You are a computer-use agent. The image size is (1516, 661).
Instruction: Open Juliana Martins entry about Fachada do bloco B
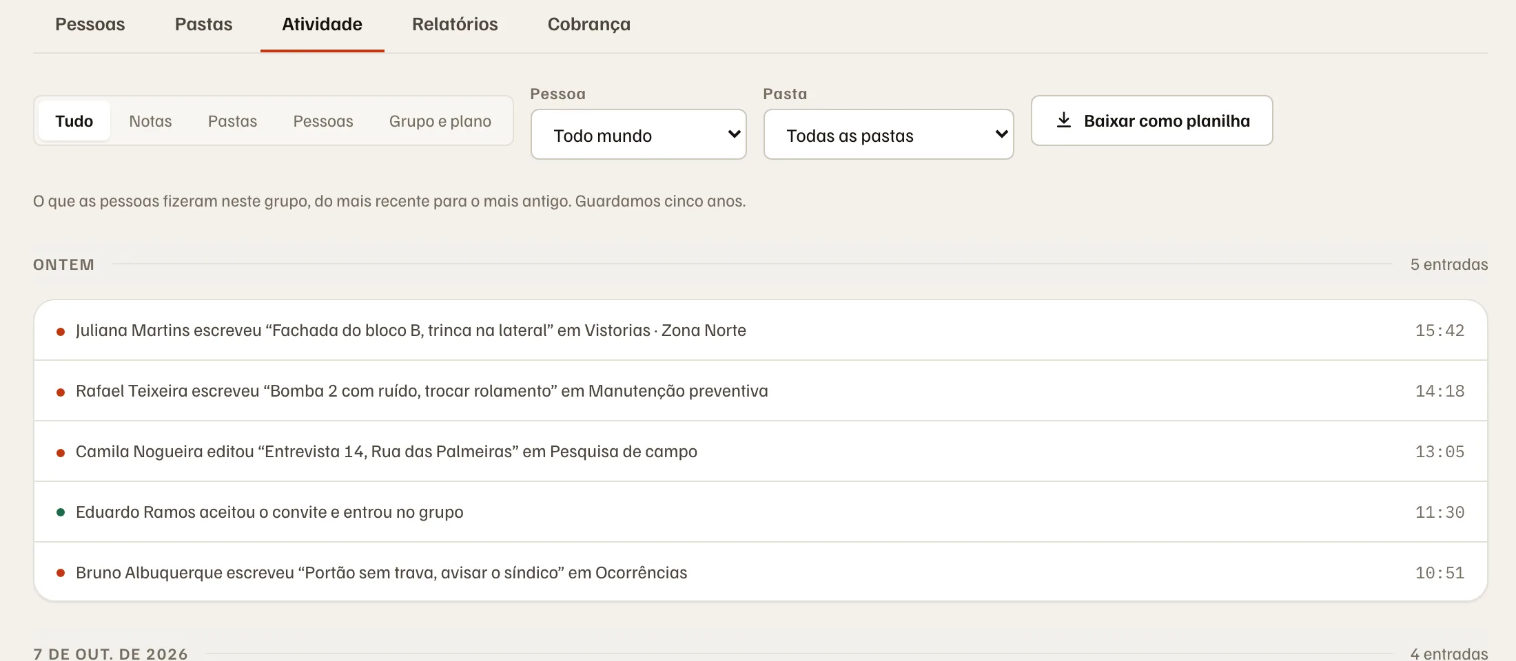click(761, 330)
